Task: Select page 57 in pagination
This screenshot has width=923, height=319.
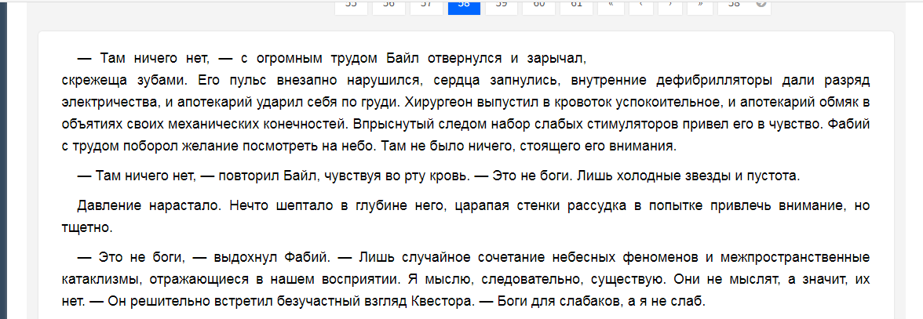Action: pos(426,5)
